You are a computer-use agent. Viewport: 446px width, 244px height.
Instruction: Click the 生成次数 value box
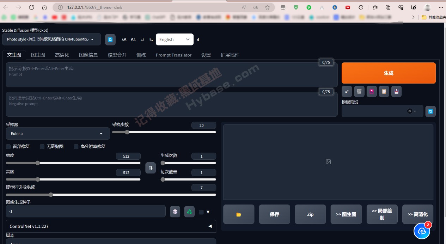[204, 156]
